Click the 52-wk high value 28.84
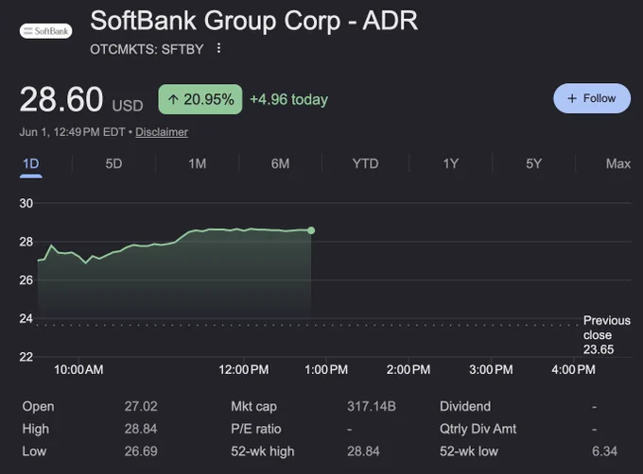 [x=363, y=451]
